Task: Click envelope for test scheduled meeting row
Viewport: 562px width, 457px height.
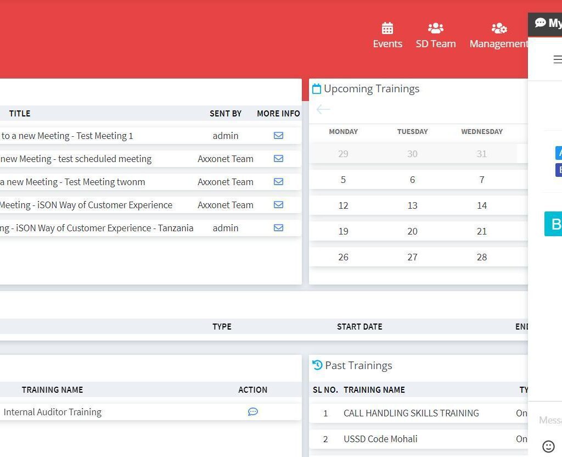Action: [278, 159]
